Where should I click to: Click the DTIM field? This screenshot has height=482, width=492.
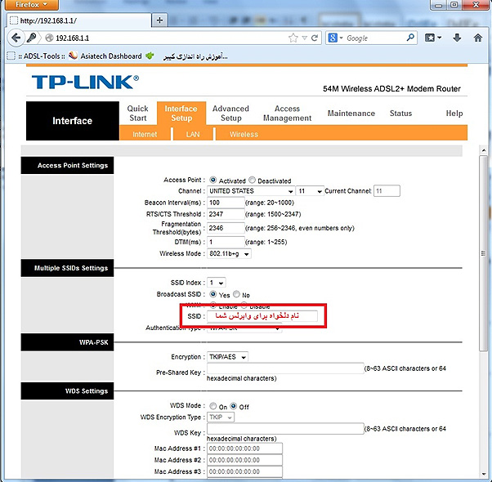[226, 242]
